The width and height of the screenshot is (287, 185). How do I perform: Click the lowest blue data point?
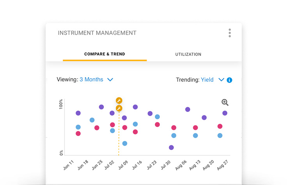coord(125,143)
